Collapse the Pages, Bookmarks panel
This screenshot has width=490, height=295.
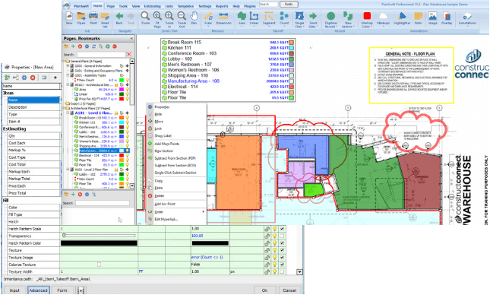click(x=131, y=38)
